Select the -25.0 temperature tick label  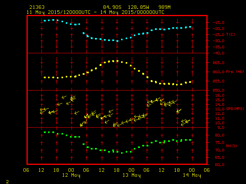(219, 35)
